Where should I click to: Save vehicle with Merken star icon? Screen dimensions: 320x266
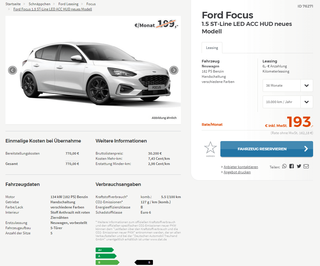coord(211,149)
